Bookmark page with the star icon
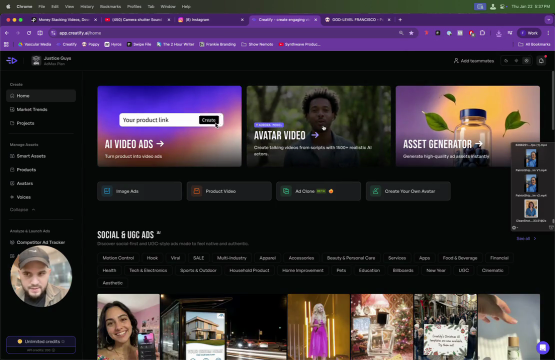 [411, 33]
